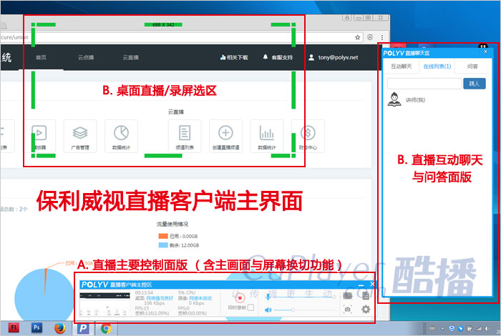The width and height of the screenshot is (501, 336).
Task: Open 数据统计 card with pie chart icon
Action: pyautogui.click(x=121, y=137)
